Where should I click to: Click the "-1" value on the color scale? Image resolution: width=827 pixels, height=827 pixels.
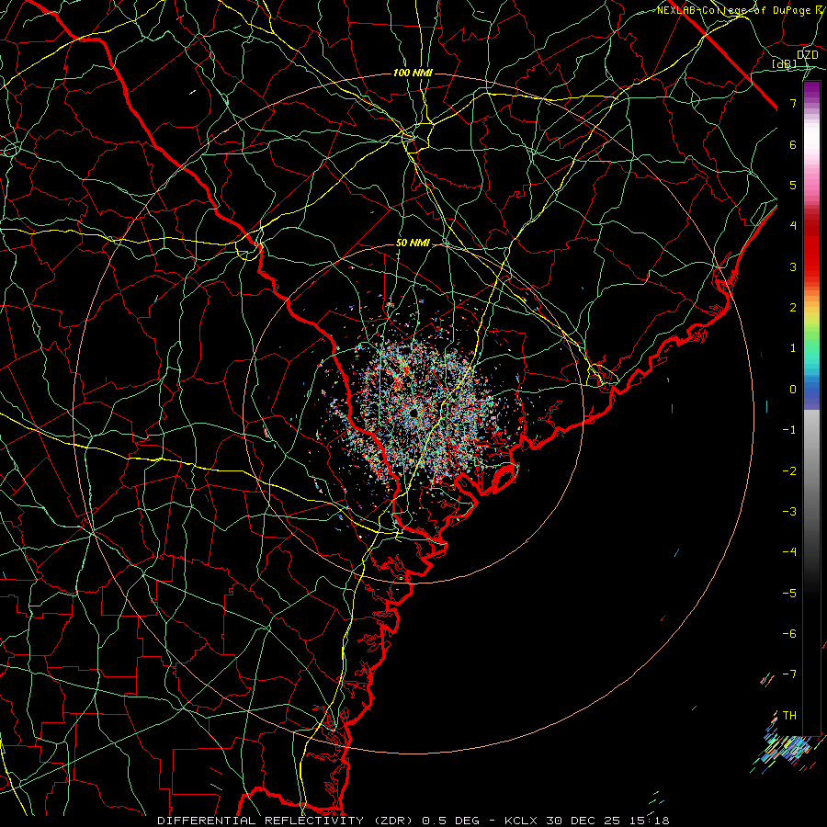click(x=789, y=430)
